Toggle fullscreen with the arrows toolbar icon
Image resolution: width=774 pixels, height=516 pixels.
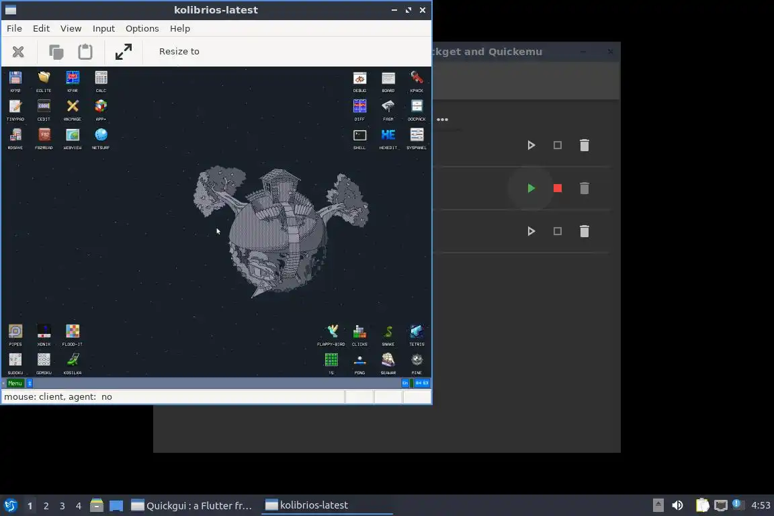pos(124,52)
